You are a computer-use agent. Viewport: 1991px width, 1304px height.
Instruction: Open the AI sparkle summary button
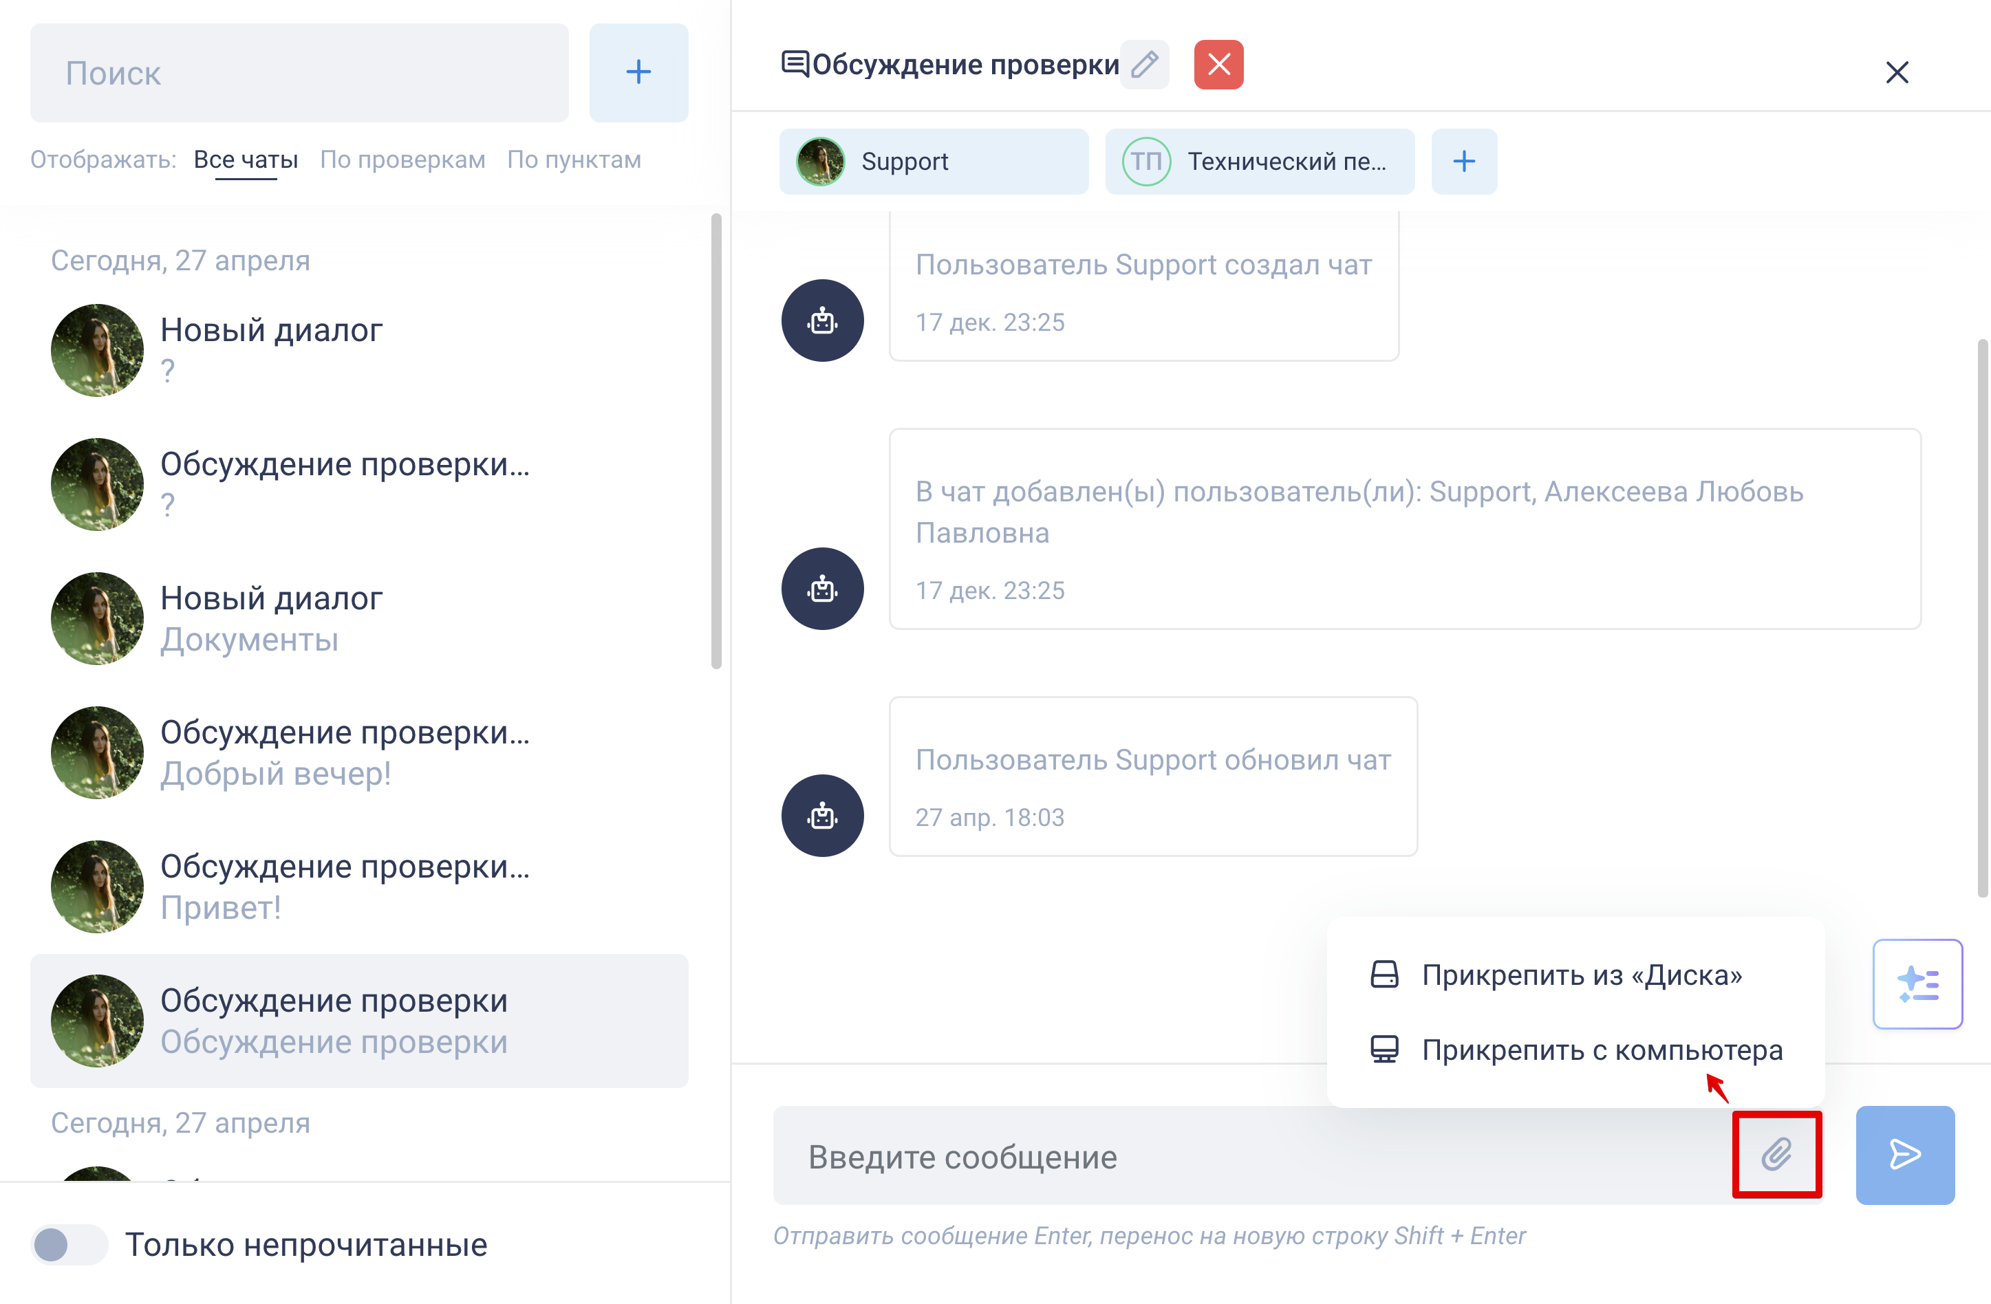[x=1917, y=984]
